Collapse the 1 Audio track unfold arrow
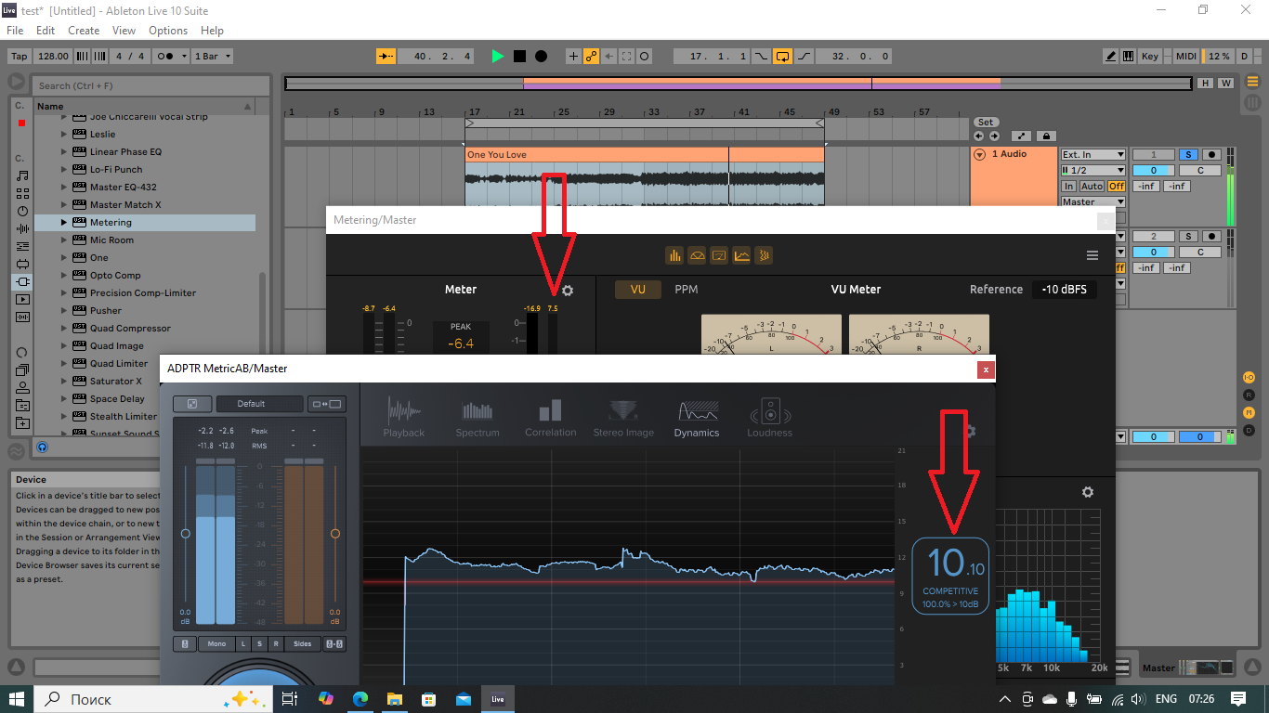Viewport: 1269px width, 713px height. click(x=979, y=154)
